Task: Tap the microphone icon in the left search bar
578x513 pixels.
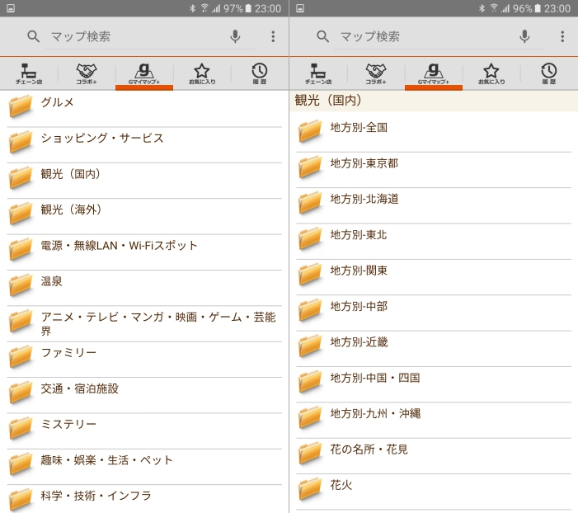Action: point(235,36)
